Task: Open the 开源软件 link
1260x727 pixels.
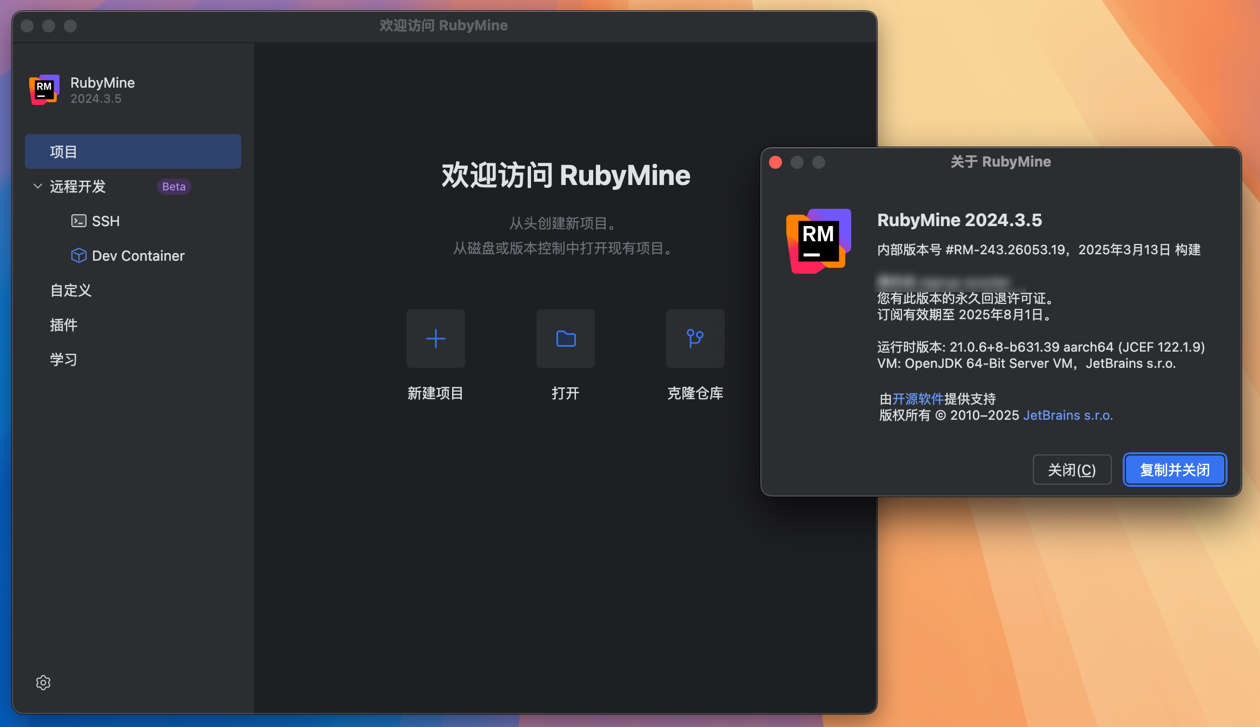Action: tap(918, 399)
